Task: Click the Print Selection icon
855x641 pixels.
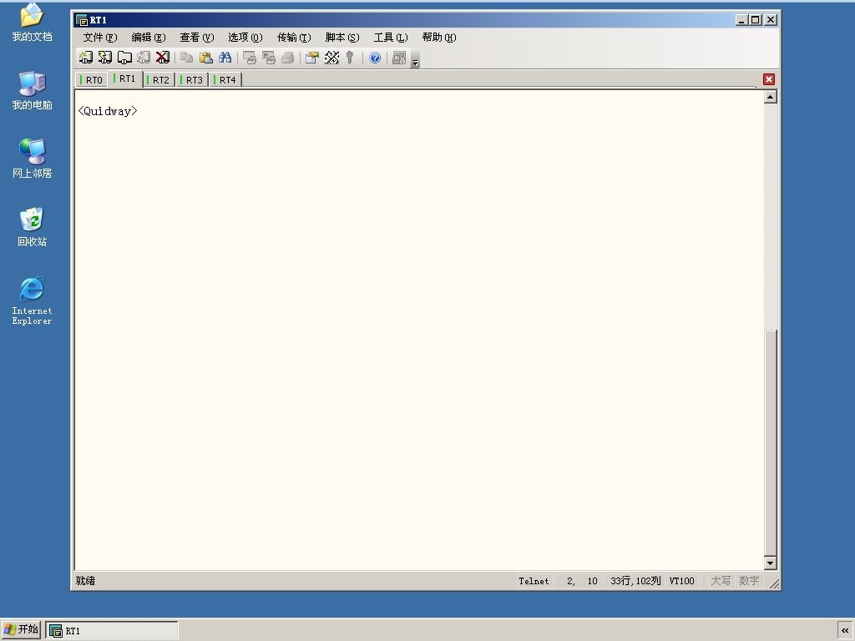Action: point(269,58)
